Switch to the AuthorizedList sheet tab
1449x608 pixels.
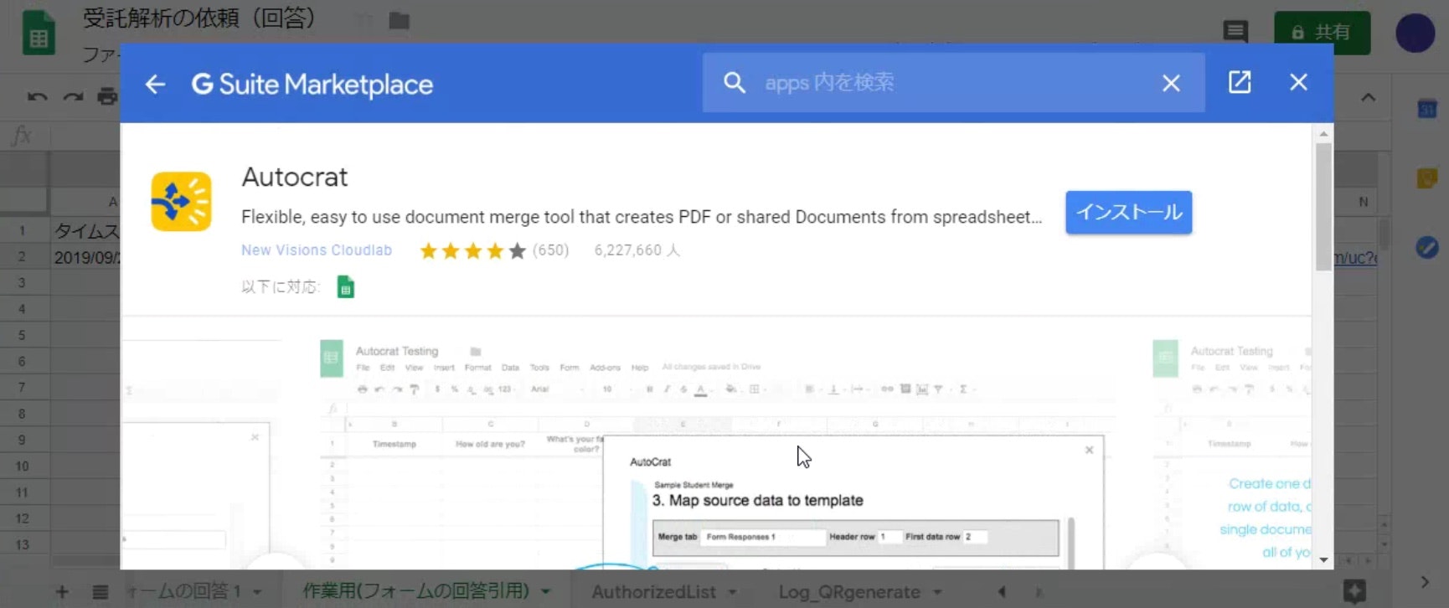(x=653, y=592)
